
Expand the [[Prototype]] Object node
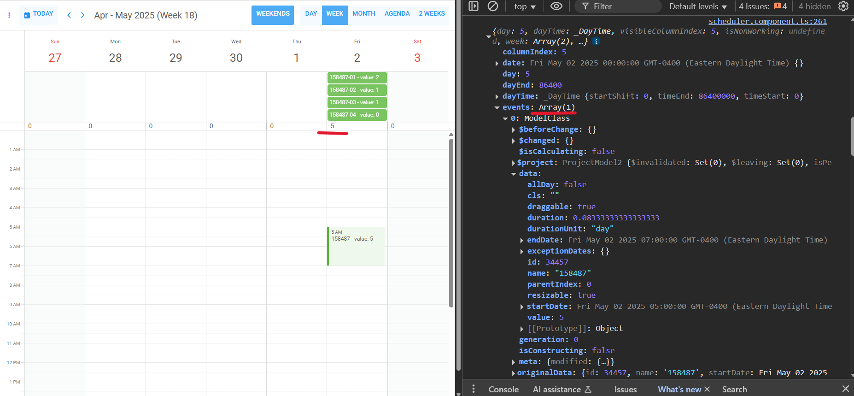click(522, 329)
